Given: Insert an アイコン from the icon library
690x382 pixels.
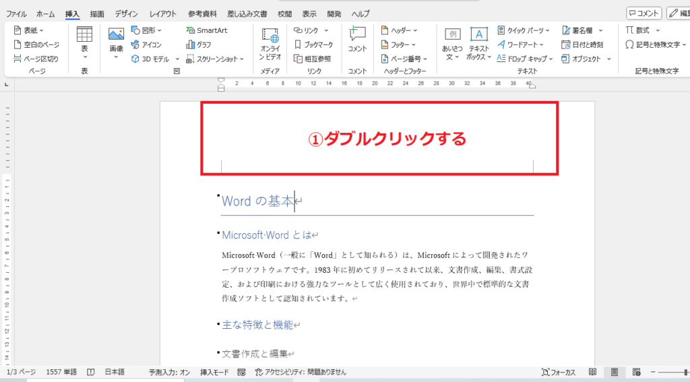Looking at the screenshot, I should click(146, 44).
